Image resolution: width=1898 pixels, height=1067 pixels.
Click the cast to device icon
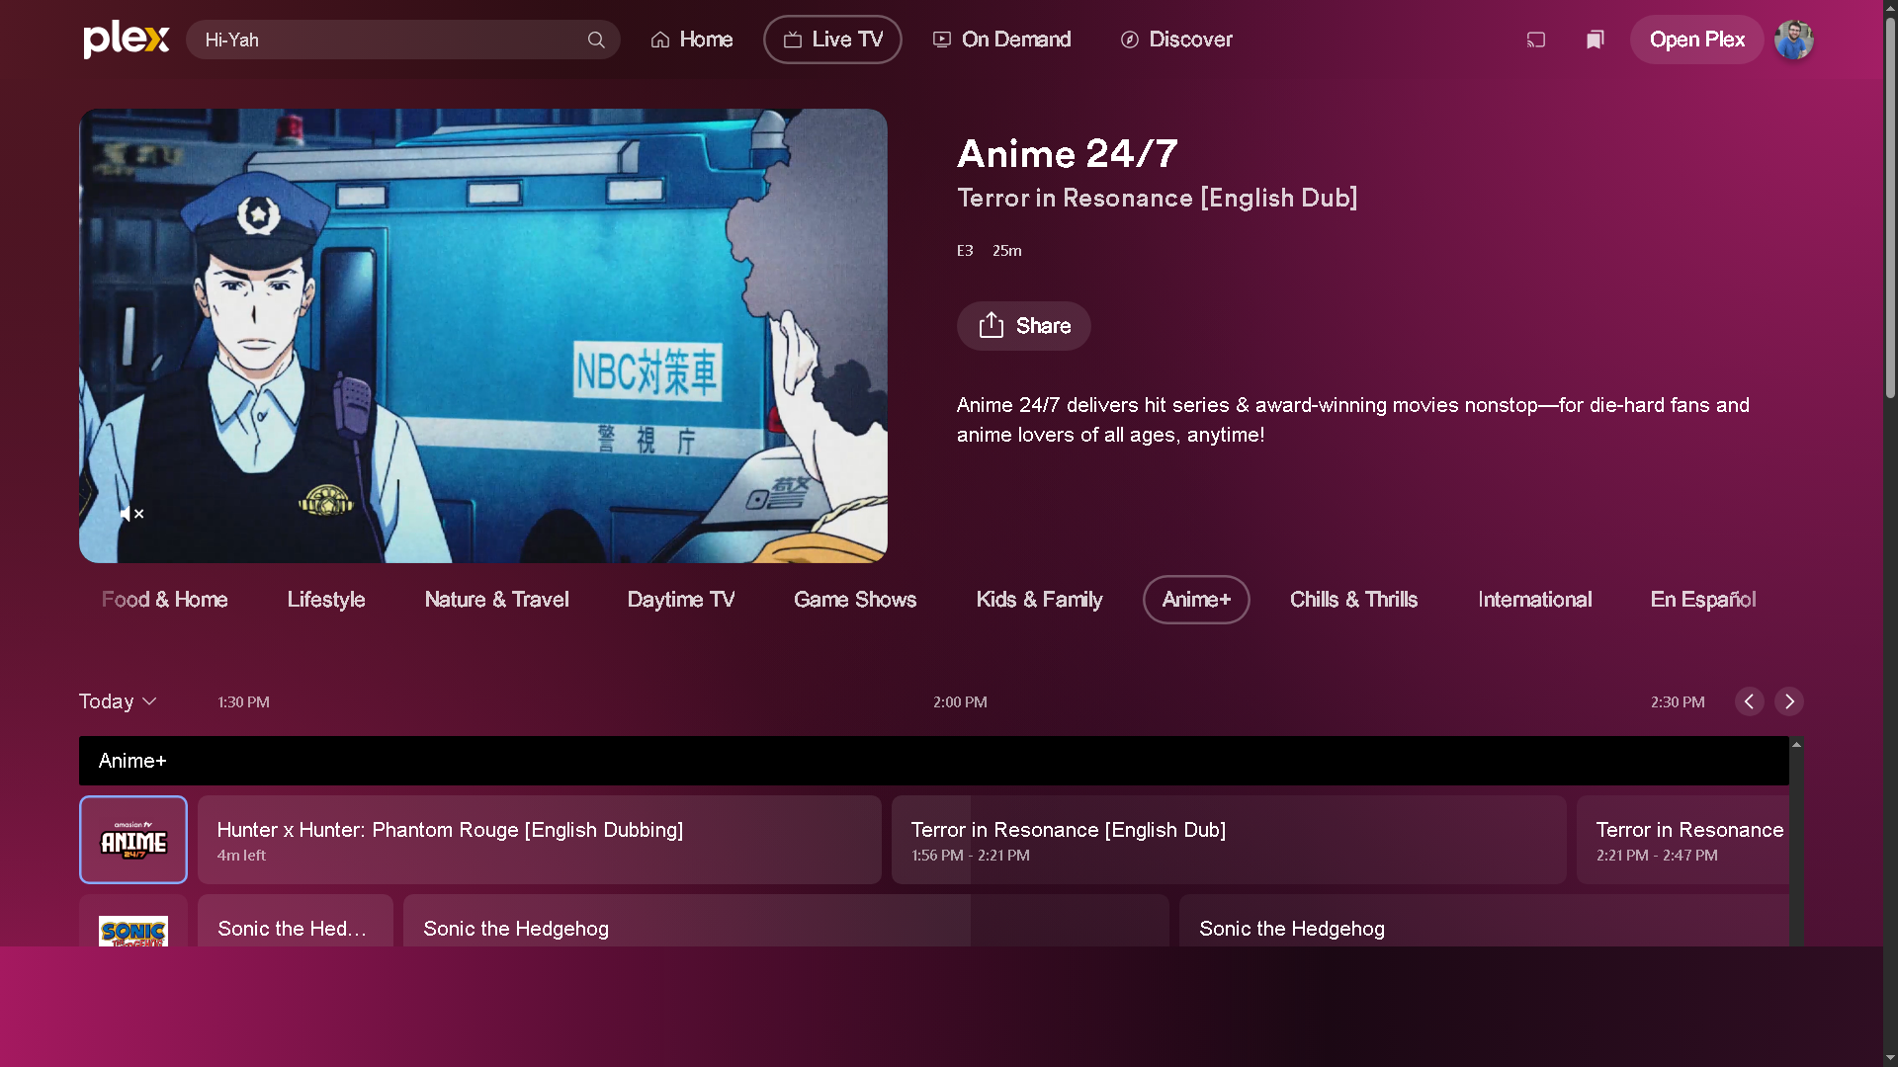point(1535,40)
